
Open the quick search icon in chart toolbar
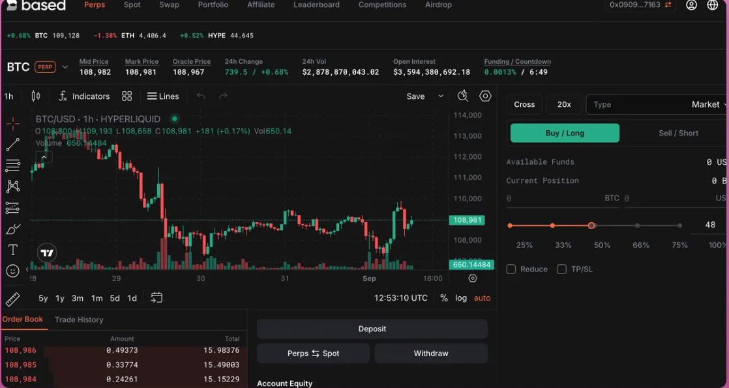click(x=462, y=96)
